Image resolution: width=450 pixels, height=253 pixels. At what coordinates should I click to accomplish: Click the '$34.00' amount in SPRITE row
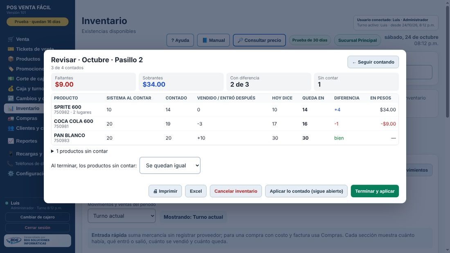[x=388, y=110]
